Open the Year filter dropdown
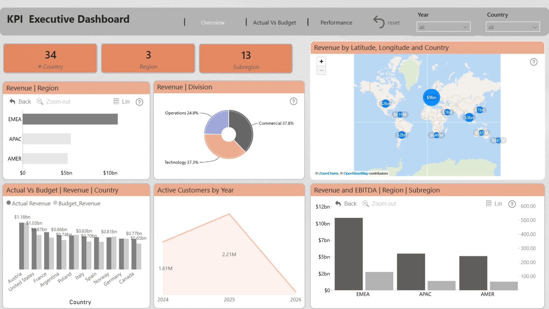Screen dimensions: 549x309 point(443,27)
